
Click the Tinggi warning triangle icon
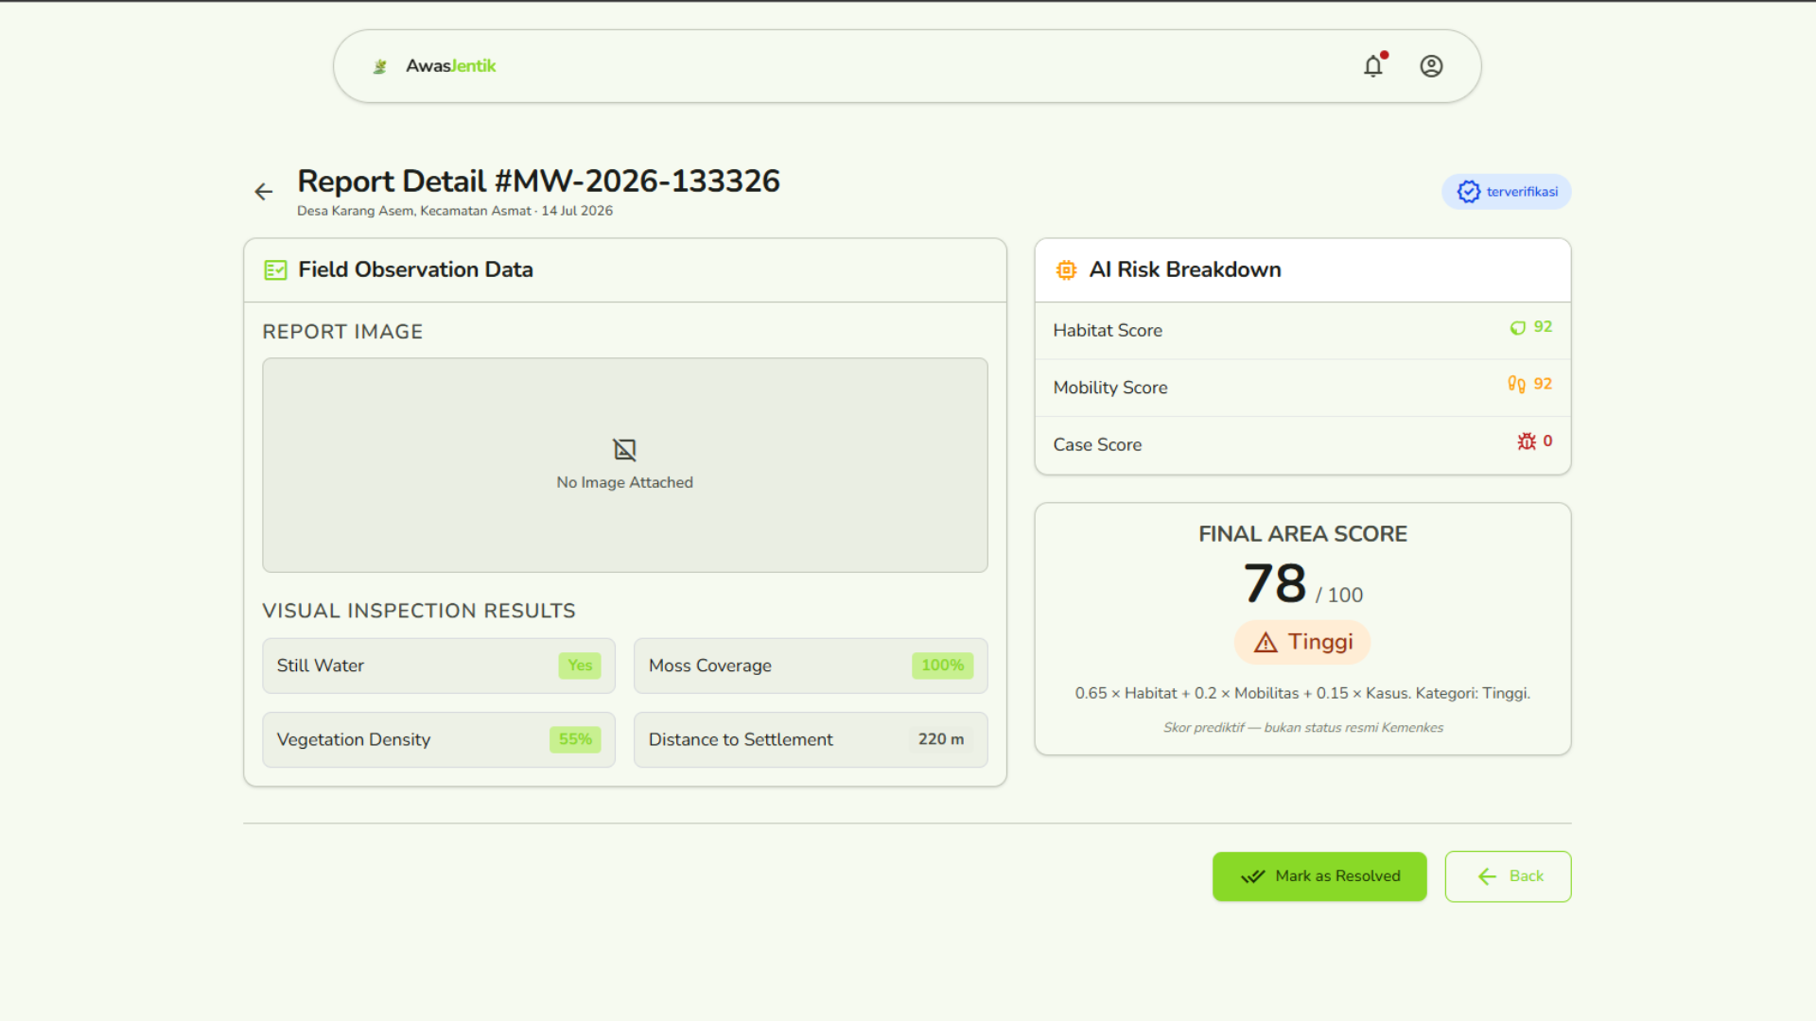(x=1266, y=643)
